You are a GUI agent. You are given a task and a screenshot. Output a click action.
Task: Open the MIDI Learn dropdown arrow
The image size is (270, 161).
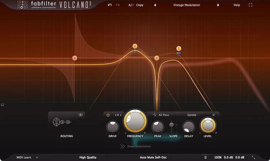pyautogui.click(x=37, y=157)
